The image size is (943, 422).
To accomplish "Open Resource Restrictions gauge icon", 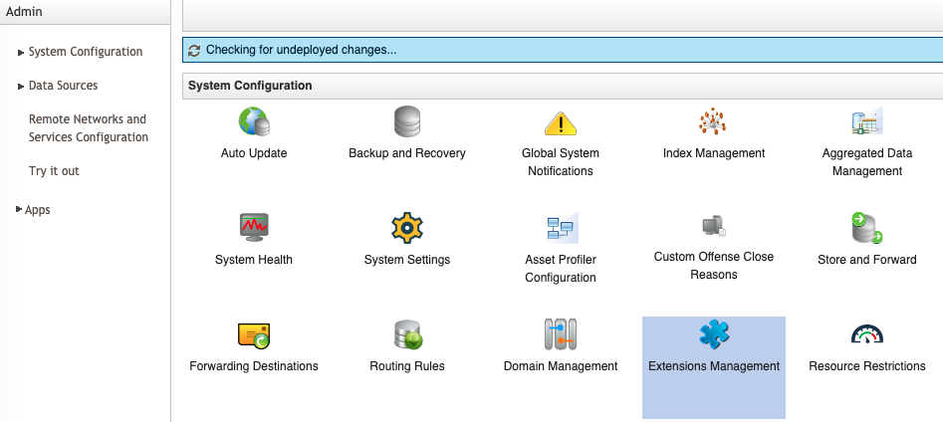I will (866, 335).
